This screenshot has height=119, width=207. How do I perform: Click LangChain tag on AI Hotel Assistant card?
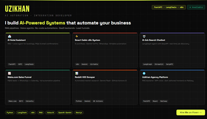click(x=29, y=64)
